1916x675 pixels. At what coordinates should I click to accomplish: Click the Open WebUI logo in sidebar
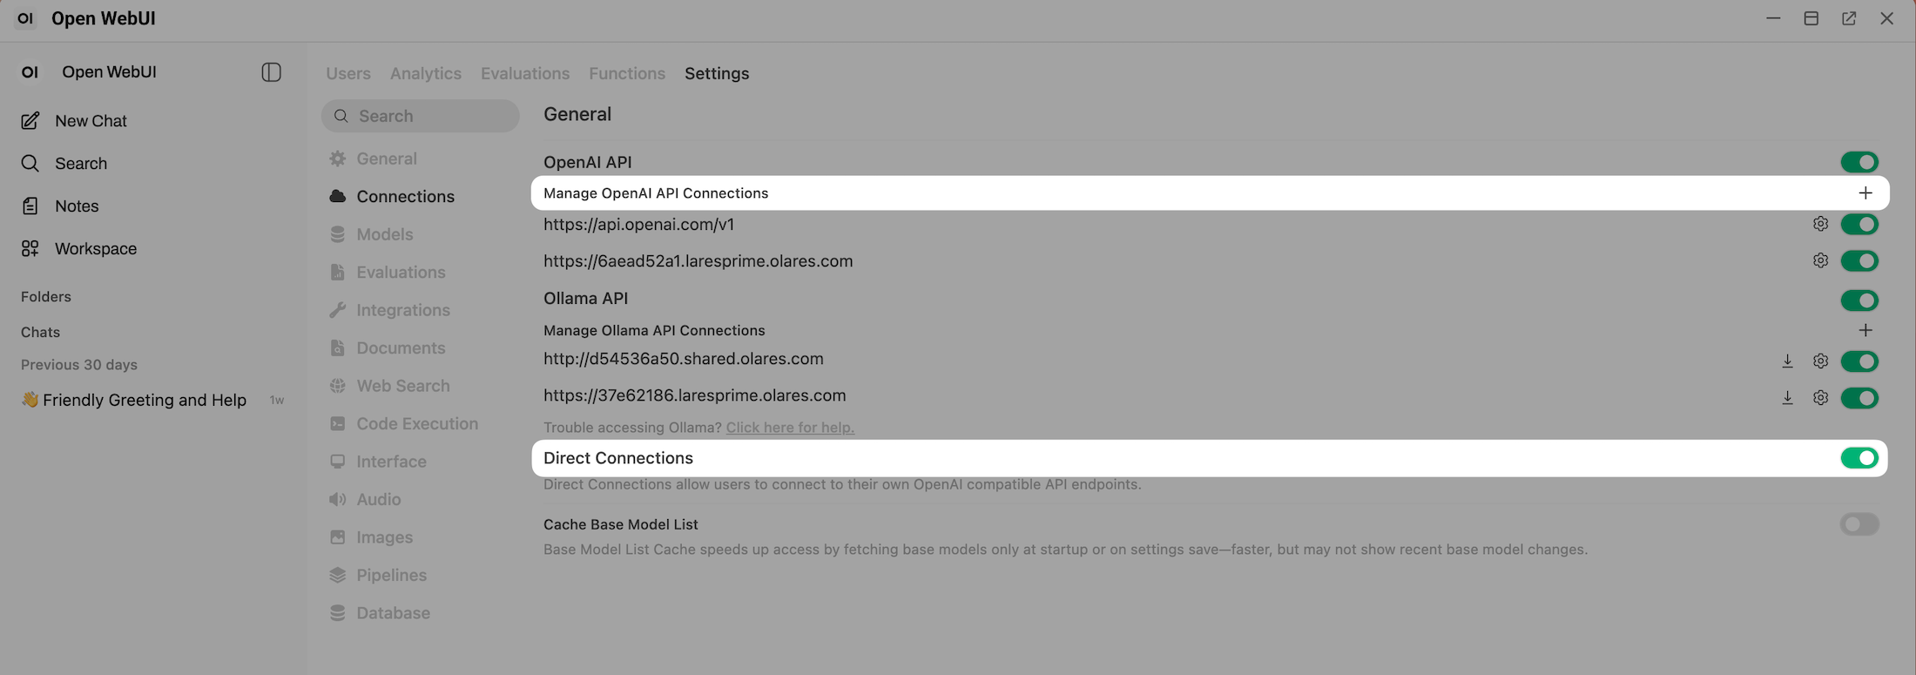click(30, 72)
